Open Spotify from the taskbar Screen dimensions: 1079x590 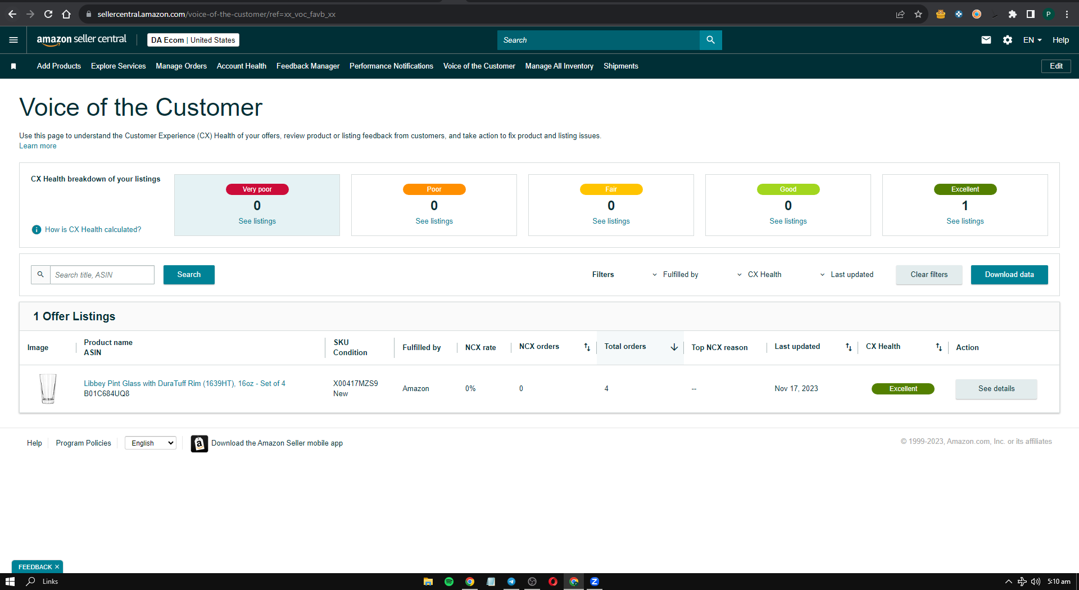(449, 582)
